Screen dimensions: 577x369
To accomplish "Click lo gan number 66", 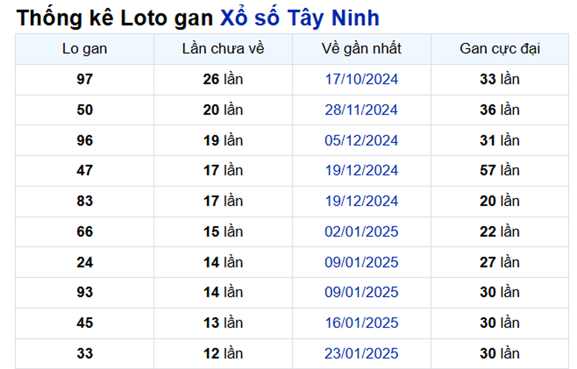I will point(85,232).
